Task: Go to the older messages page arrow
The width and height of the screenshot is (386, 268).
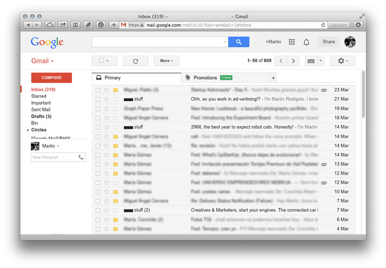Action: (x=293, y=61)
